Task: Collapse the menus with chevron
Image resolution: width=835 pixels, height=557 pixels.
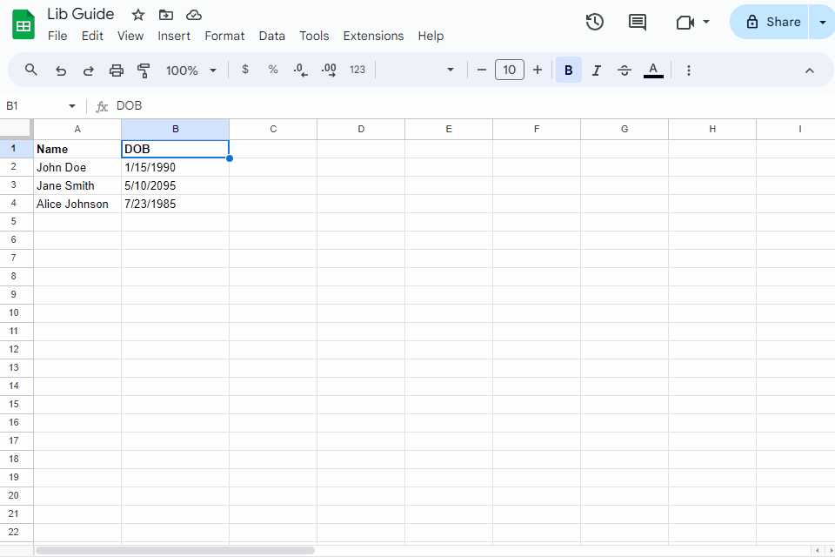Action: pyautogui.click(x=810, y=70)
